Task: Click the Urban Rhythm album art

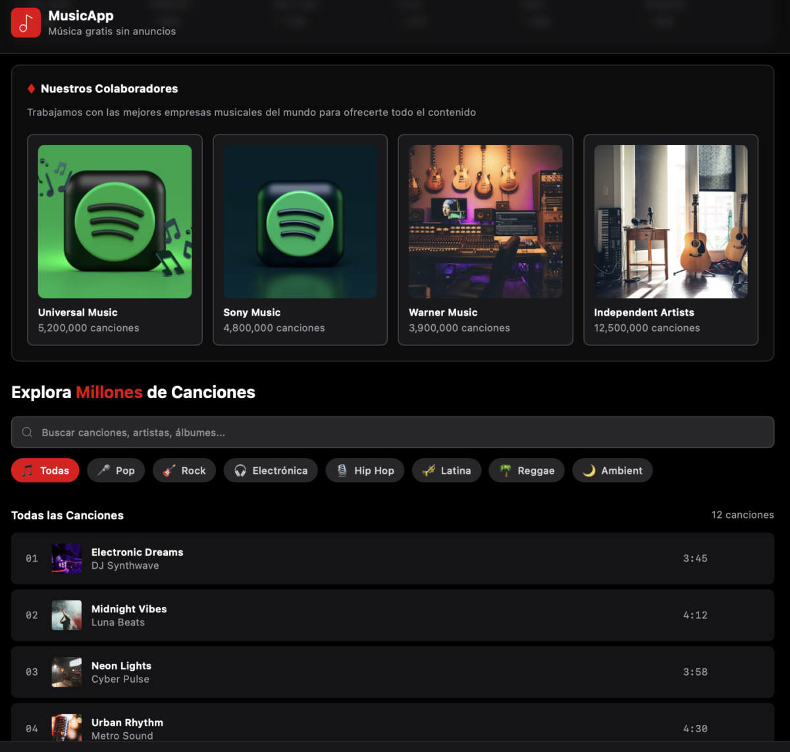Action: click(x=66, y=728)
